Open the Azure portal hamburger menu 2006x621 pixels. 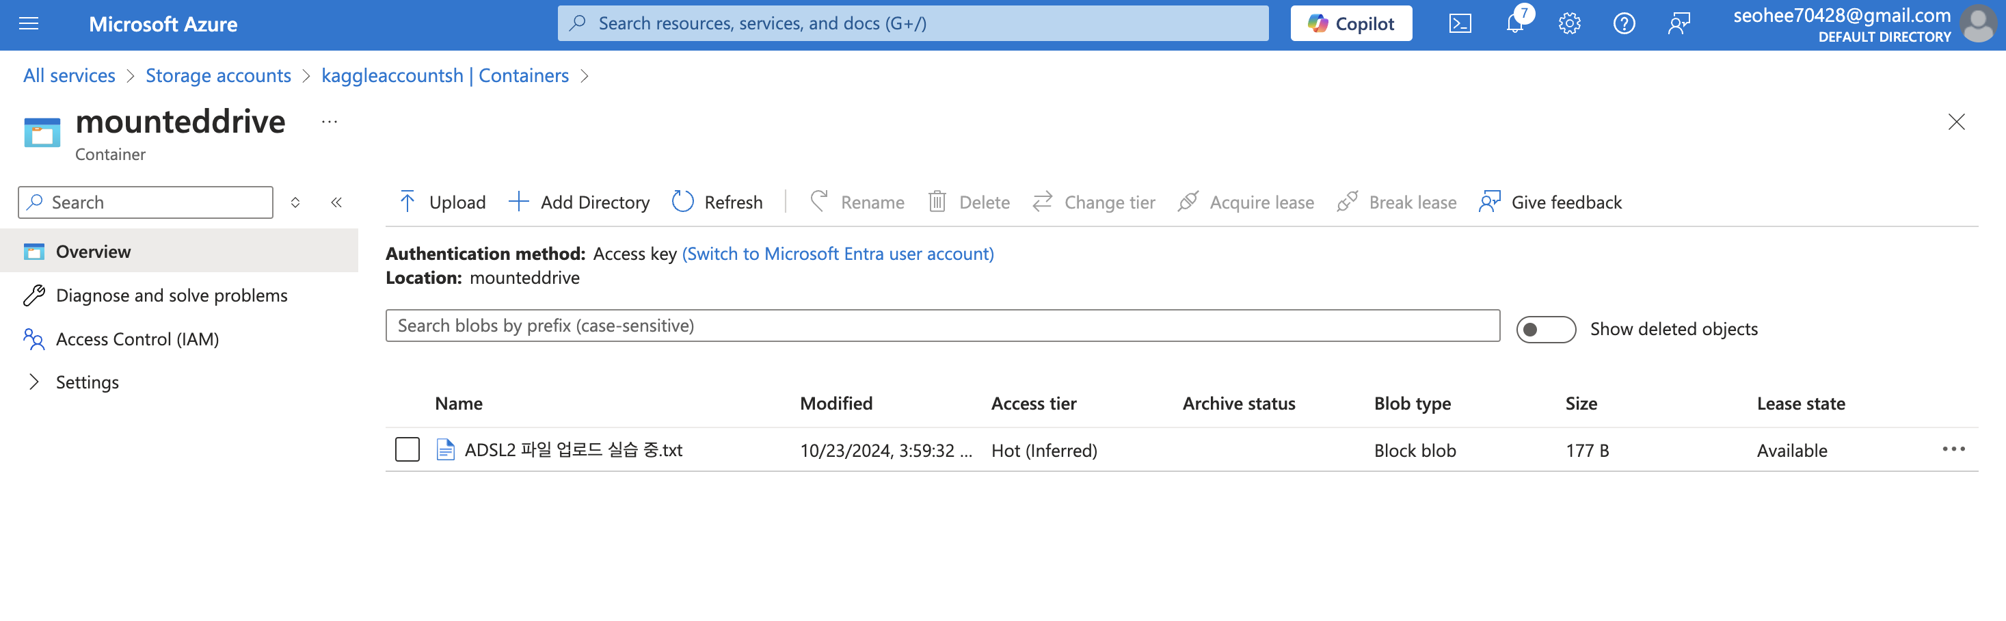pyautogui.click(x=29, y=23)
